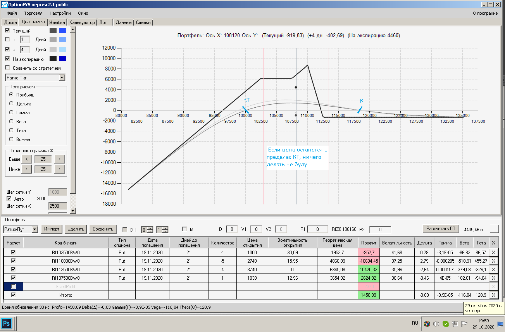Open the Файл menu

12,13
